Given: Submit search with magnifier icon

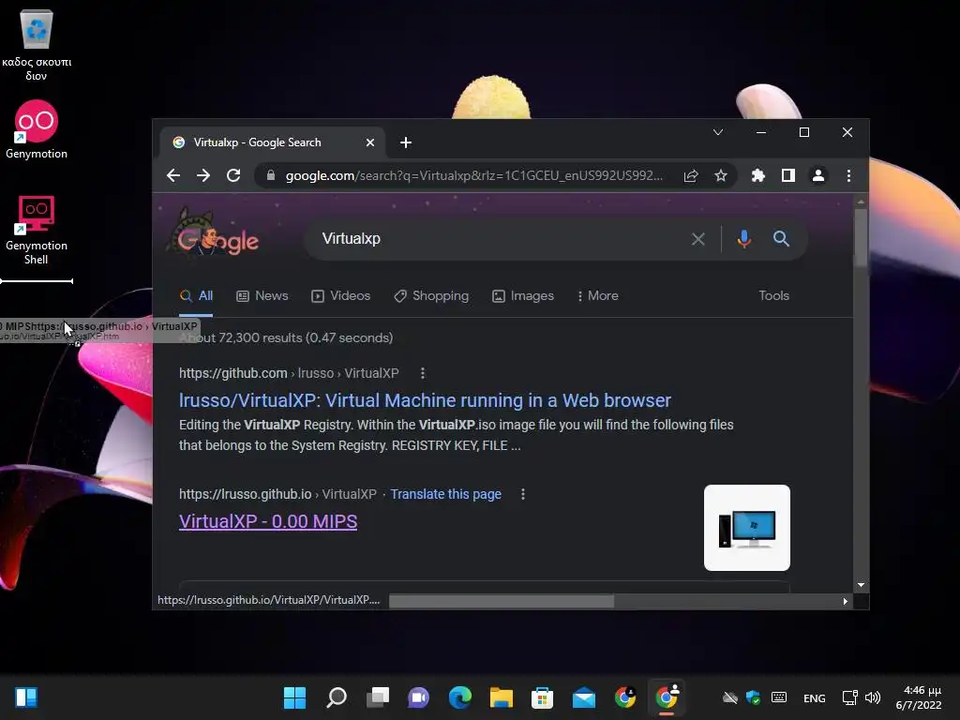Looking at the screenshot, I should coord(781,239).
